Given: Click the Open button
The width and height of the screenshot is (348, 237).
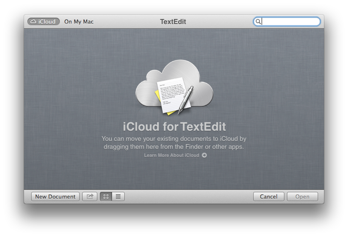Looking at the screenshot, I should point(302,197).
